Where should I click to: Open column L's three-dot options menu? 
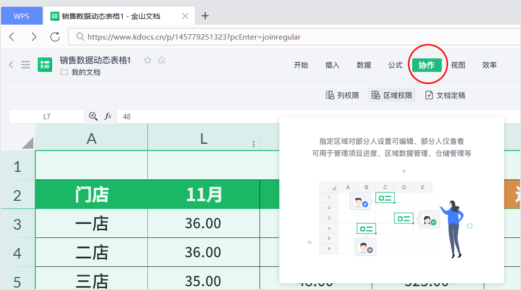pos(253,143)
